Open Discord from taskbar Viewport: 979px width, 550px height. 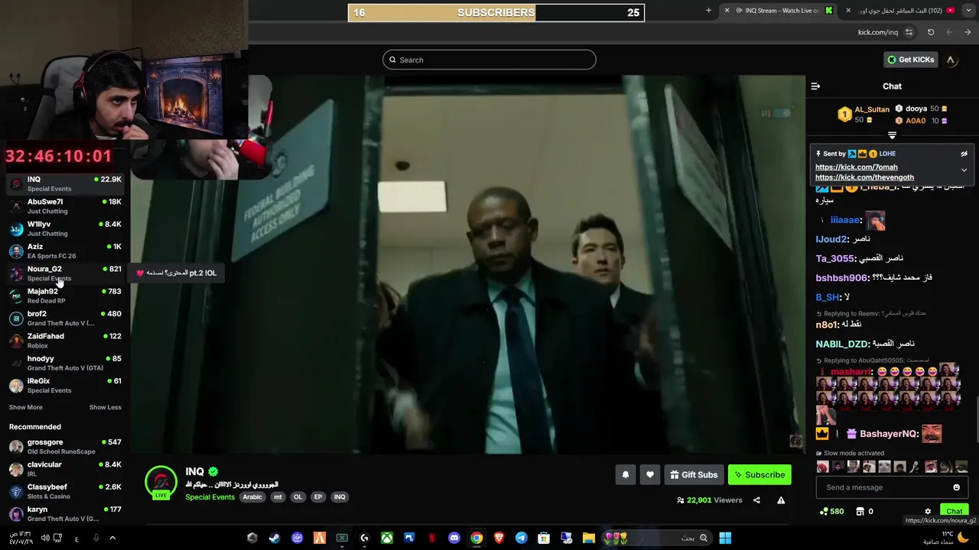tap(454, 538)
